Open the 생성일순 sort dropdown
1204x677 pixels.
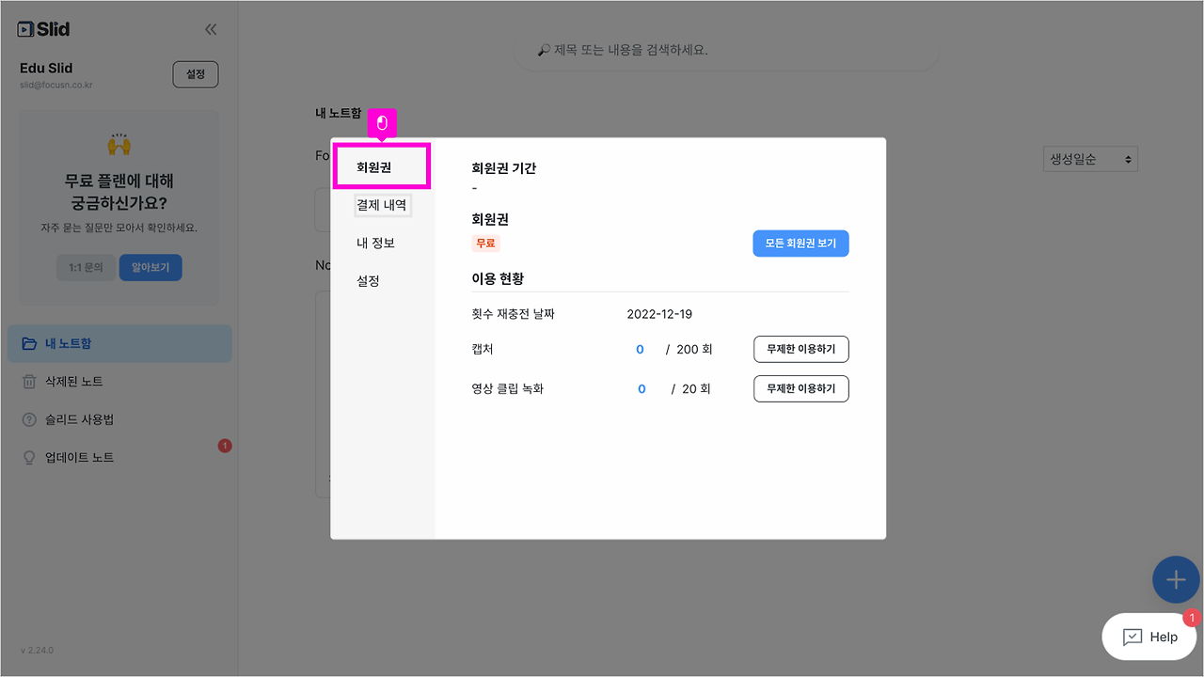(x=1089, y=158)
